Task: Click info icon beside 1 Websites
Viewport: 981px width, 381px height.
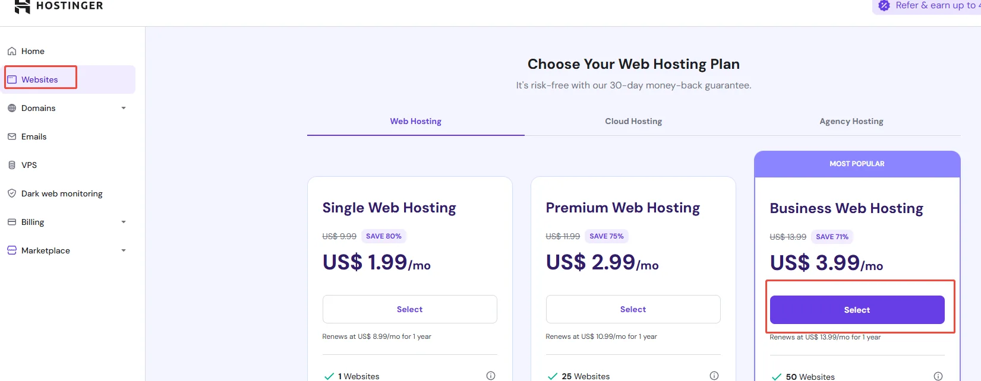Action: click(x=491, y=376)
